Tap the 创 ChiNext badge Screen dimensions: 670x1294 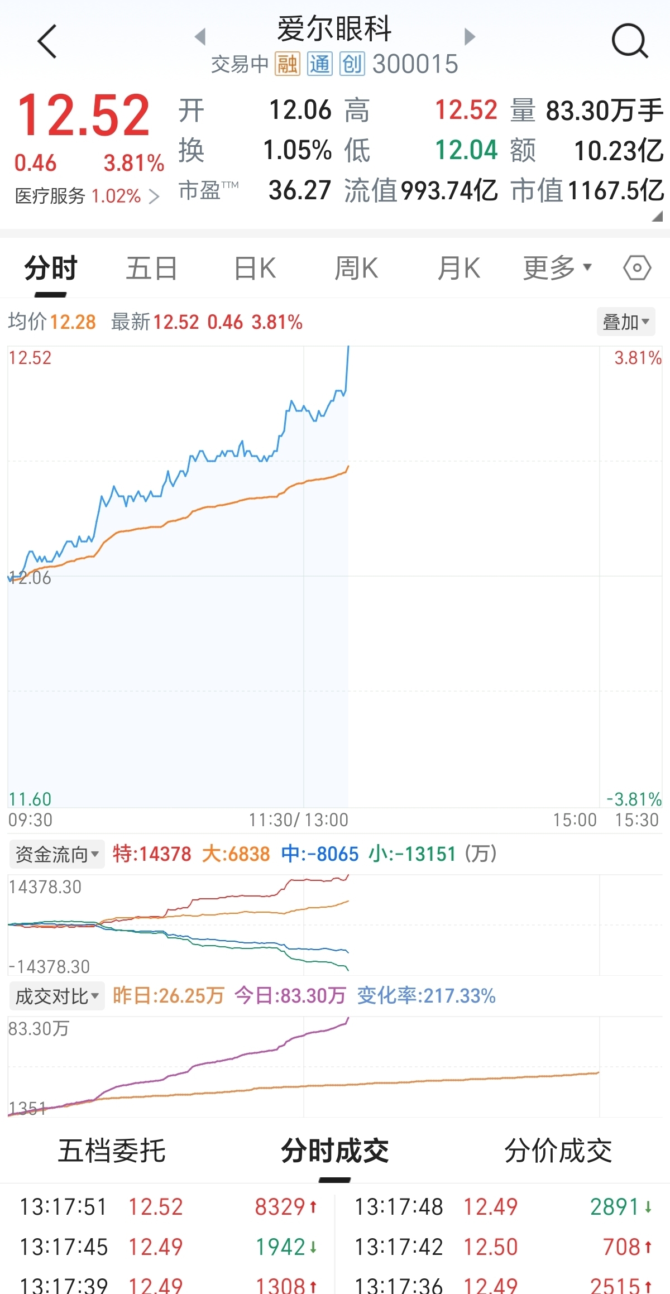[352, 64]
